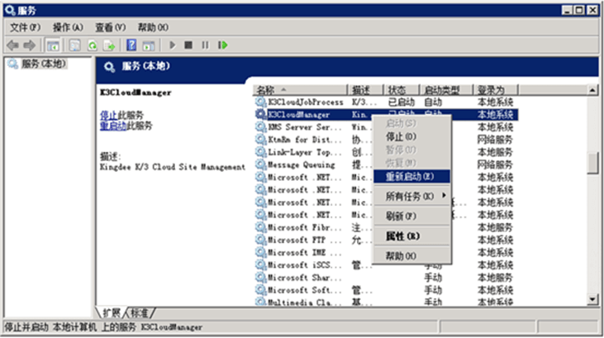604x338 pixels.
Task: Sort by the 描述 column header
Action: (365, 90)
